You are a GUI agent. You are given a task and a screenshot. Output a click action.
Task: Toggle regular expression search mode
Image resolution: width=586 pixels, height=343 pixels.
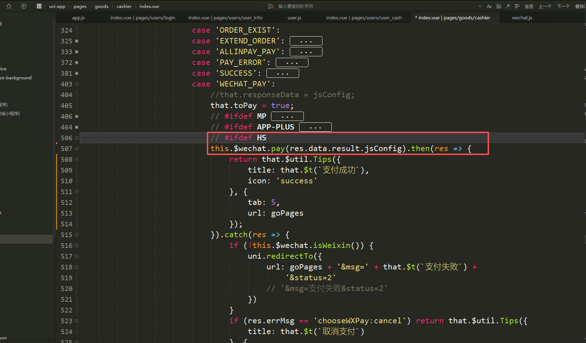pos(508,6)
